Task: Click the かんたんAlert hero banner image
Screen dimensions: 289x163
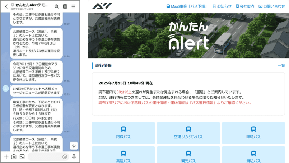Action: 188,36
